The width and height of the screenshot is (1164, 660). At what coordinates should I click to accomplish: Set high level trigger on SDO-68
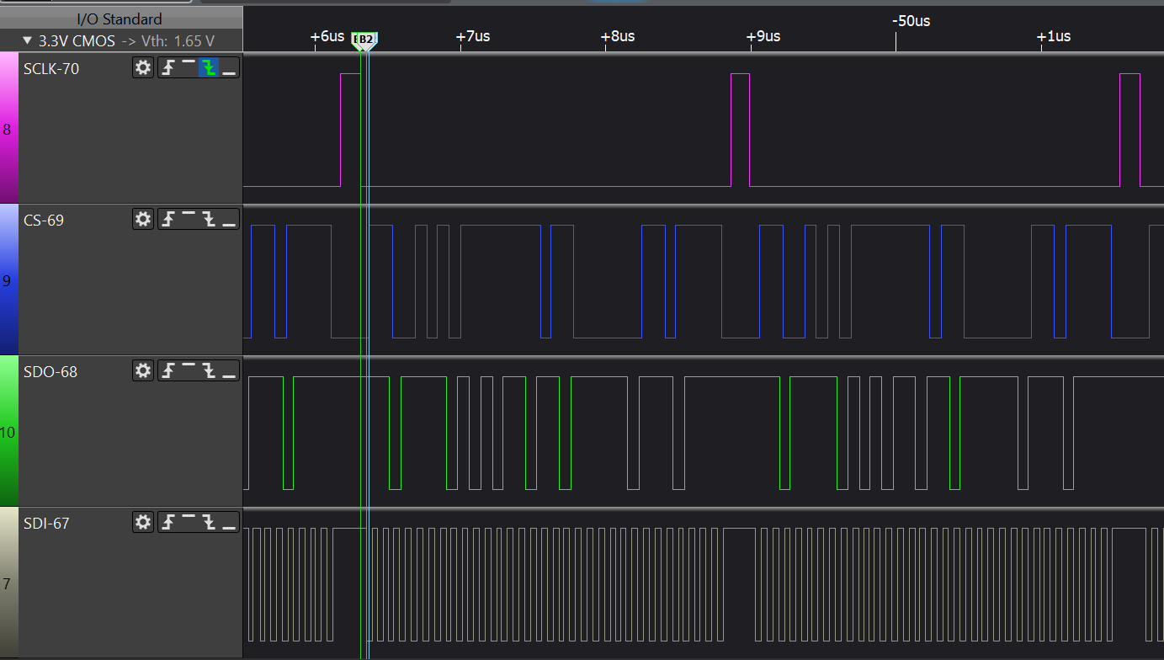click(x=189, y=371)
